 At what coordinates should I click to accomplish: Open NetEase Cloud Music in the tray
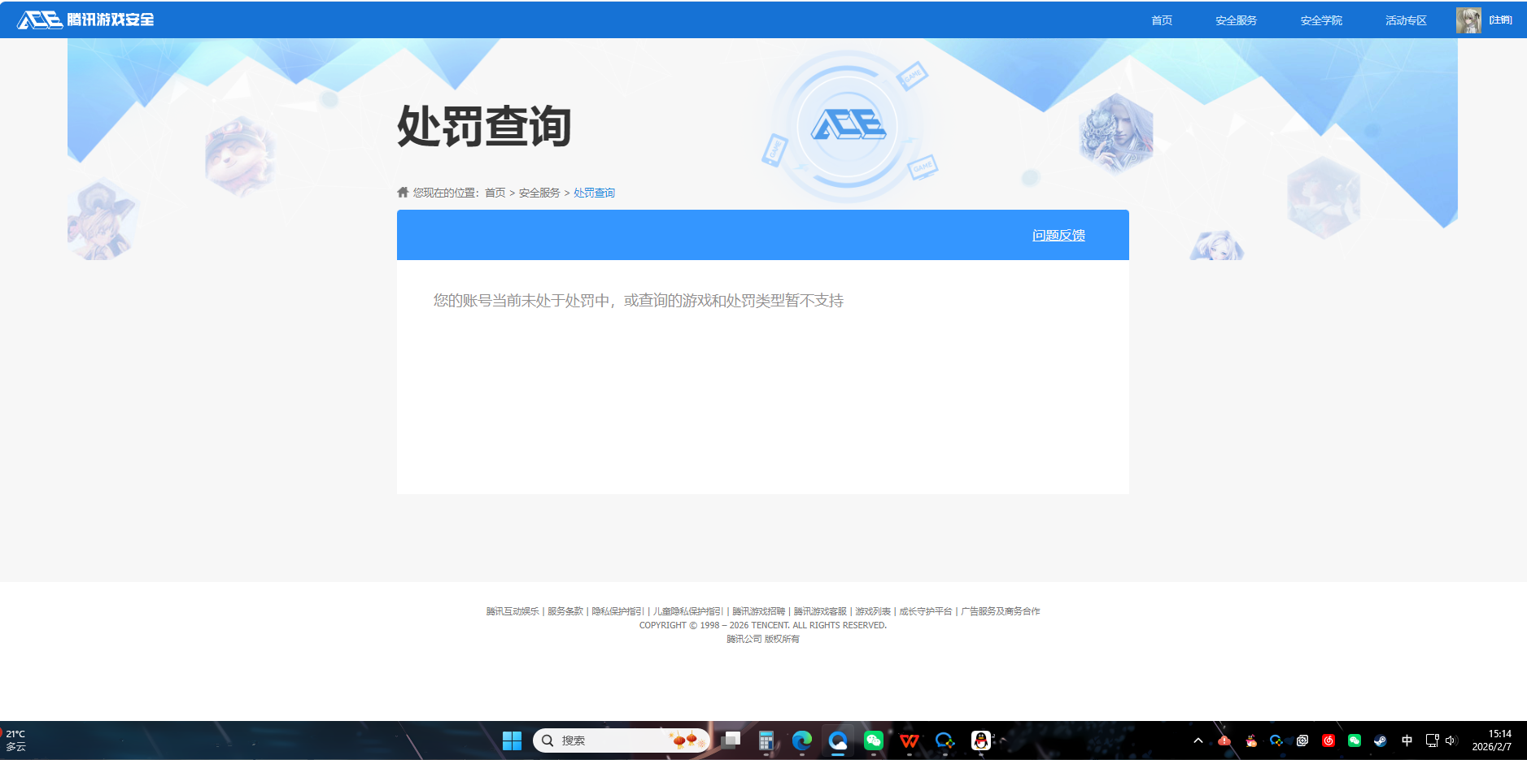[x=1329, y=740]
